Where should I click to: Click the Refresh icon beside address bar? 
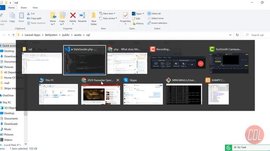pyautogui.click(x=237, y=35)
